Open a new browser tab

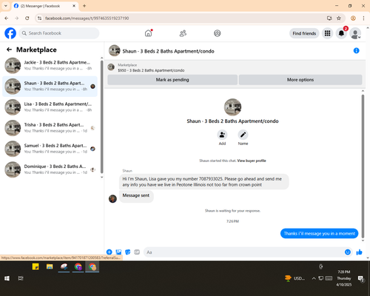coord(84,6)
